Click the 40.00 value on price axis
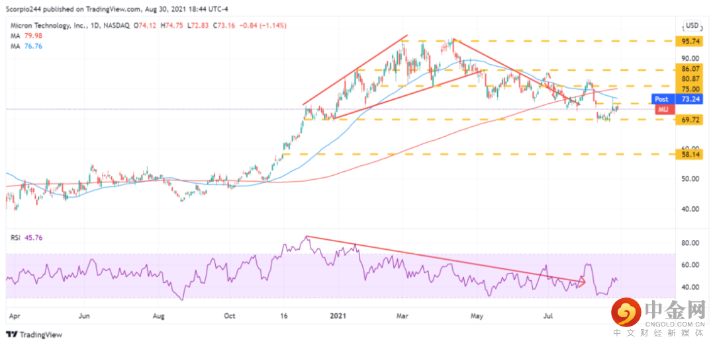The image size is (715, 345). [690, 209]
